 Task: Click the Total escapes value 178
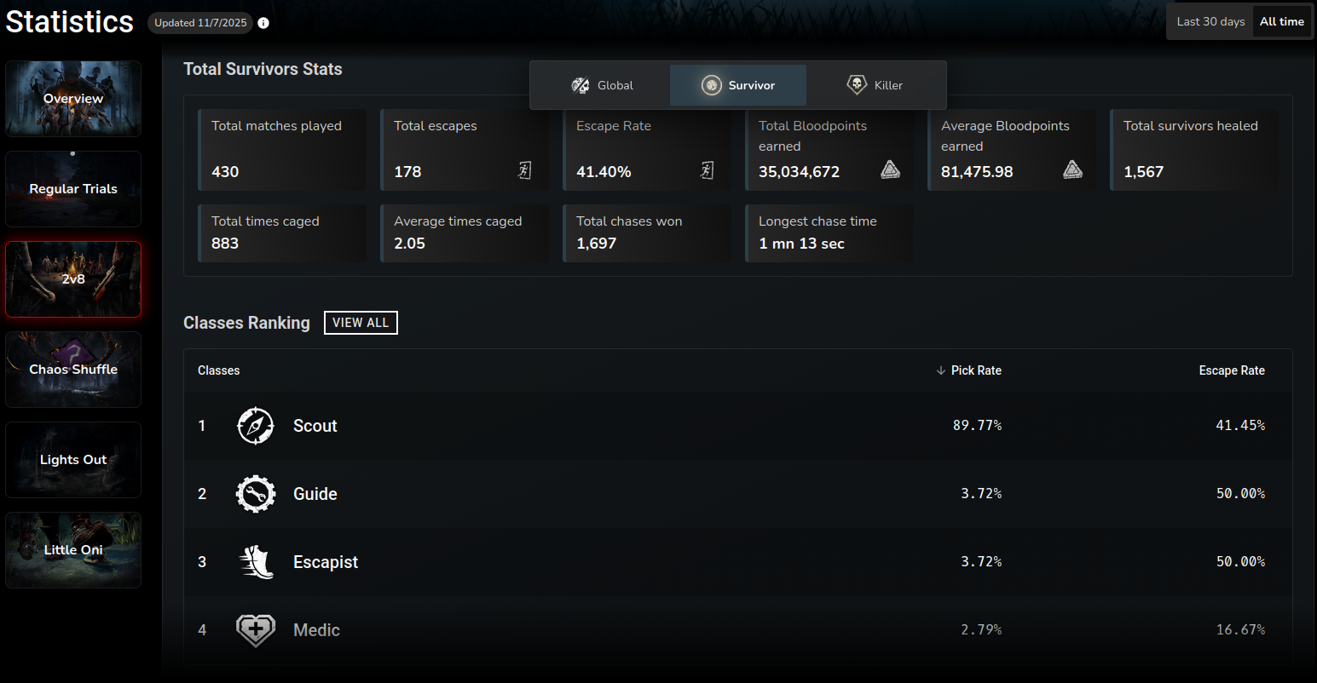click(x=407, y=172)
